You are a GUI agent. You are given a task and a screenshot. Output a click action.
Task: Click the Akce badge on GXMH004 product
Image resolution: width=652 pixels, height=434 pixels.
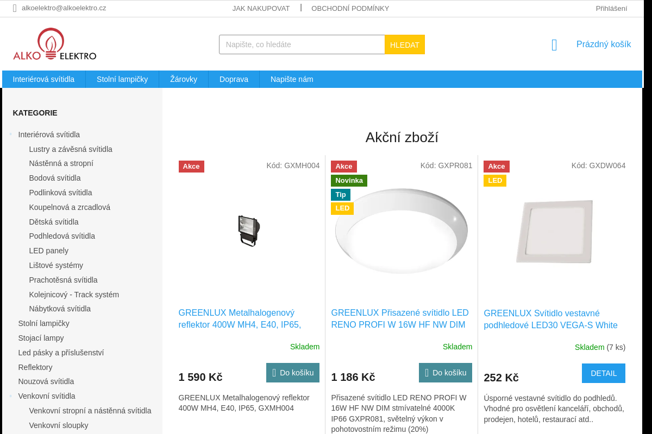click(x=191, y=167)
